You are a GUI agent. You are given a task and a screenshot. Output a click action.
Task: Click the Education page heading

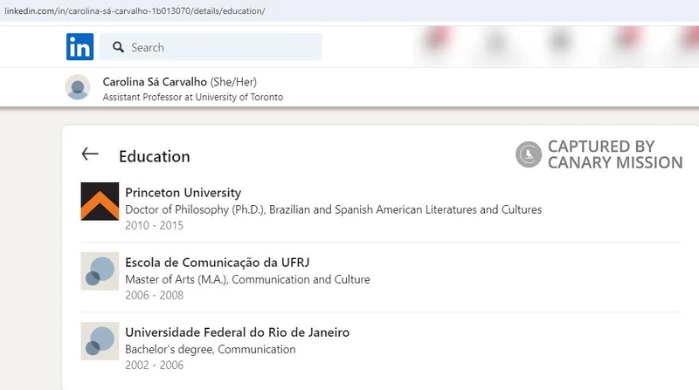(x=155, y=157)
